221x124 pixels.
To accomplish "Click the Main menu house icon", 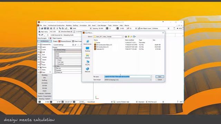I will point(39,32).
